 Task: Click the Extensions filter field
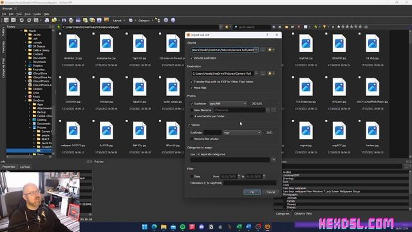[x=250, y=183]
